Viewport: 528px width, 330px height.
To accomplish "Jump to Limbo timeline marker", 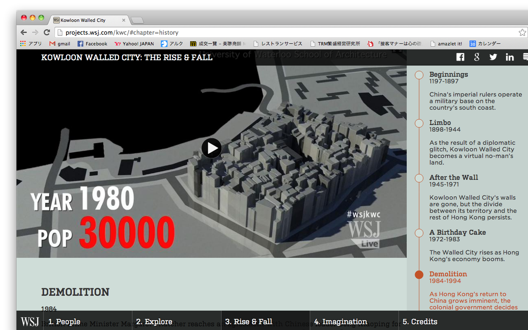I will [x=419, y=123].
